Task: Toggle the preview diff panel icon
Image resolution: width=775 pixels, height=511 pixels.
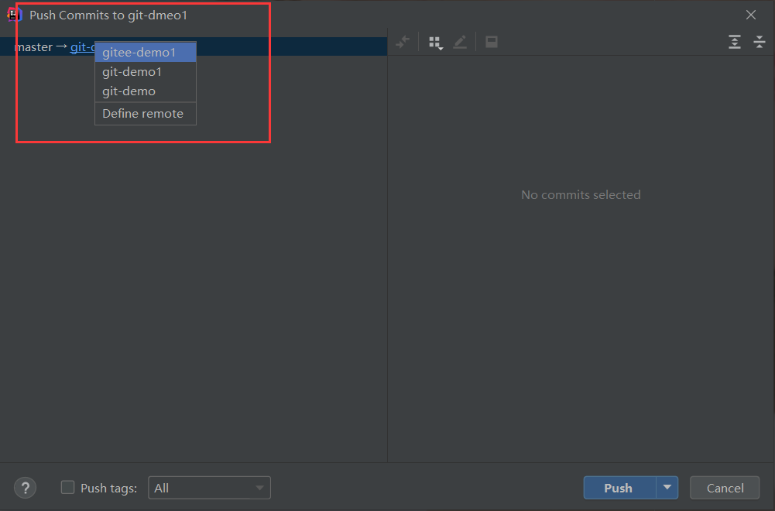Action: tap(492, 42)
